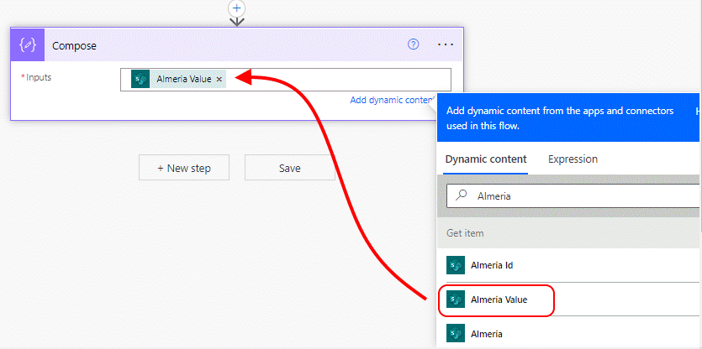Focus the dynamic content search box containing Almeria
This screenshot has width=702, height=349.
pos(574,195)
